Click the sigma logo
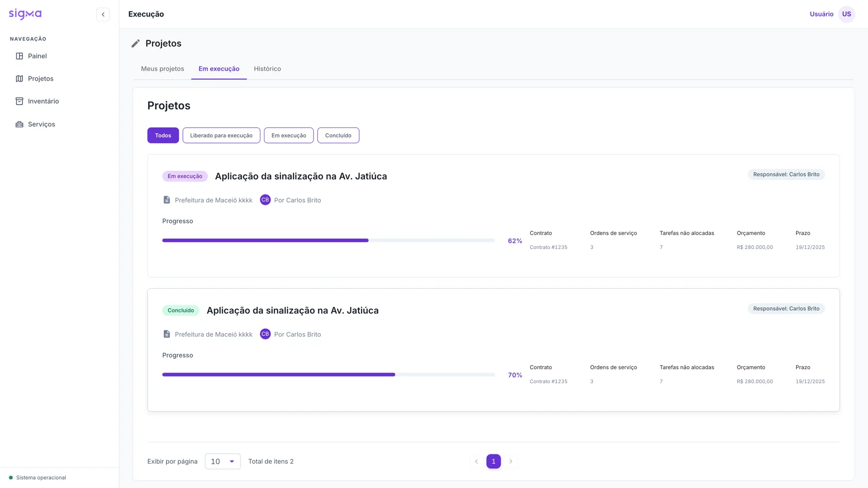868x488 pixels. (x=25, y=14)
